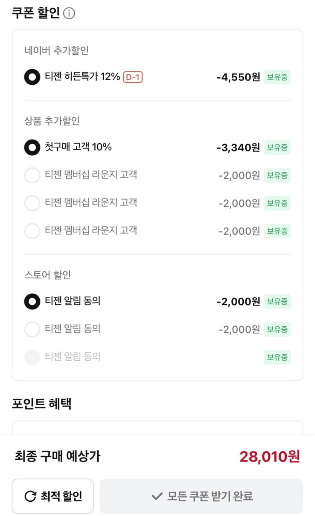The image size is (315, 516).
Task: Click the 보유중 badge for 티젠 히든특가 12%
Action: [x=277, y=77]
